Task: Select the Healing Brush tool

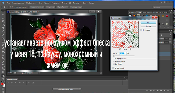Action: [x=3, y=35]
